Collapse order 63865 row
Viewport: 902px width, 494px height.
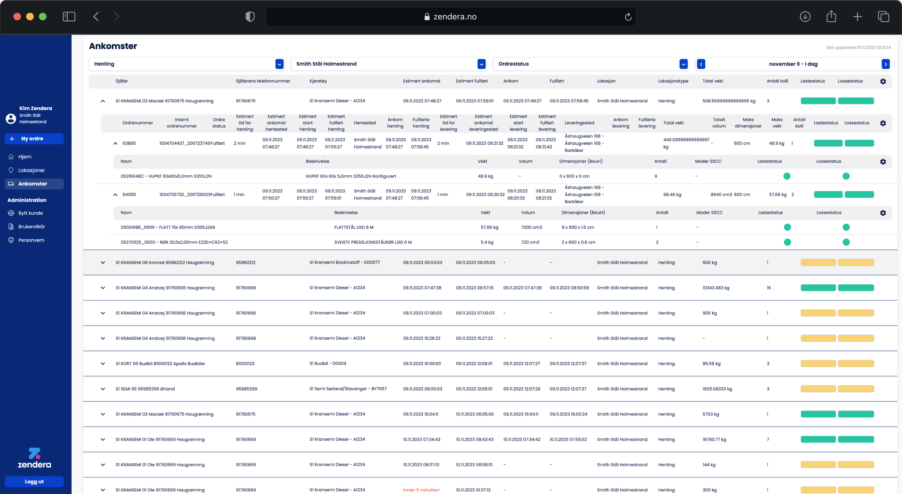tap(115, 144)
